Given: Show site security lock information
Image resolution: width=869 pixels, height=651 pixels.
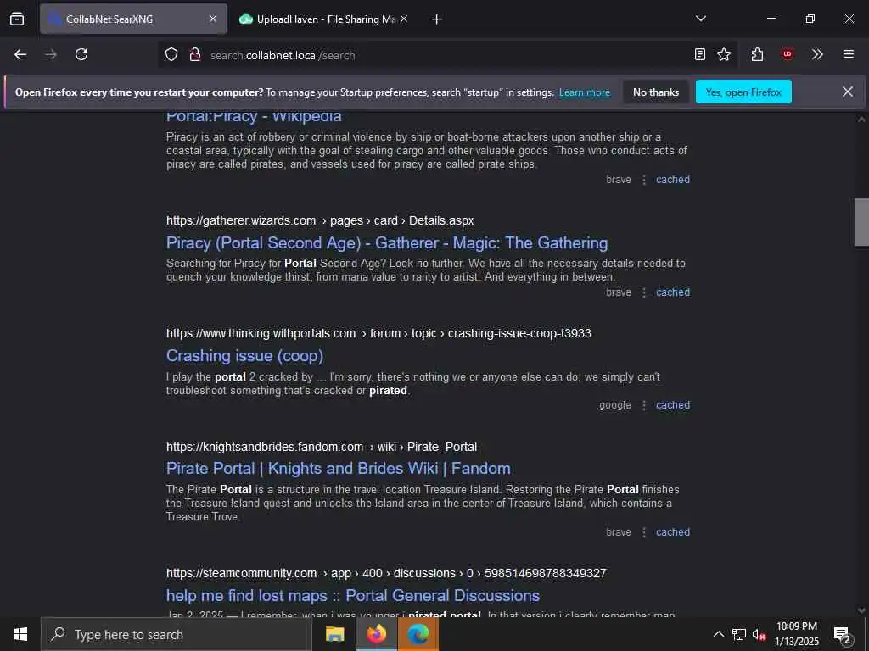Looking at the screenshot, I should (x=195, y=54).
